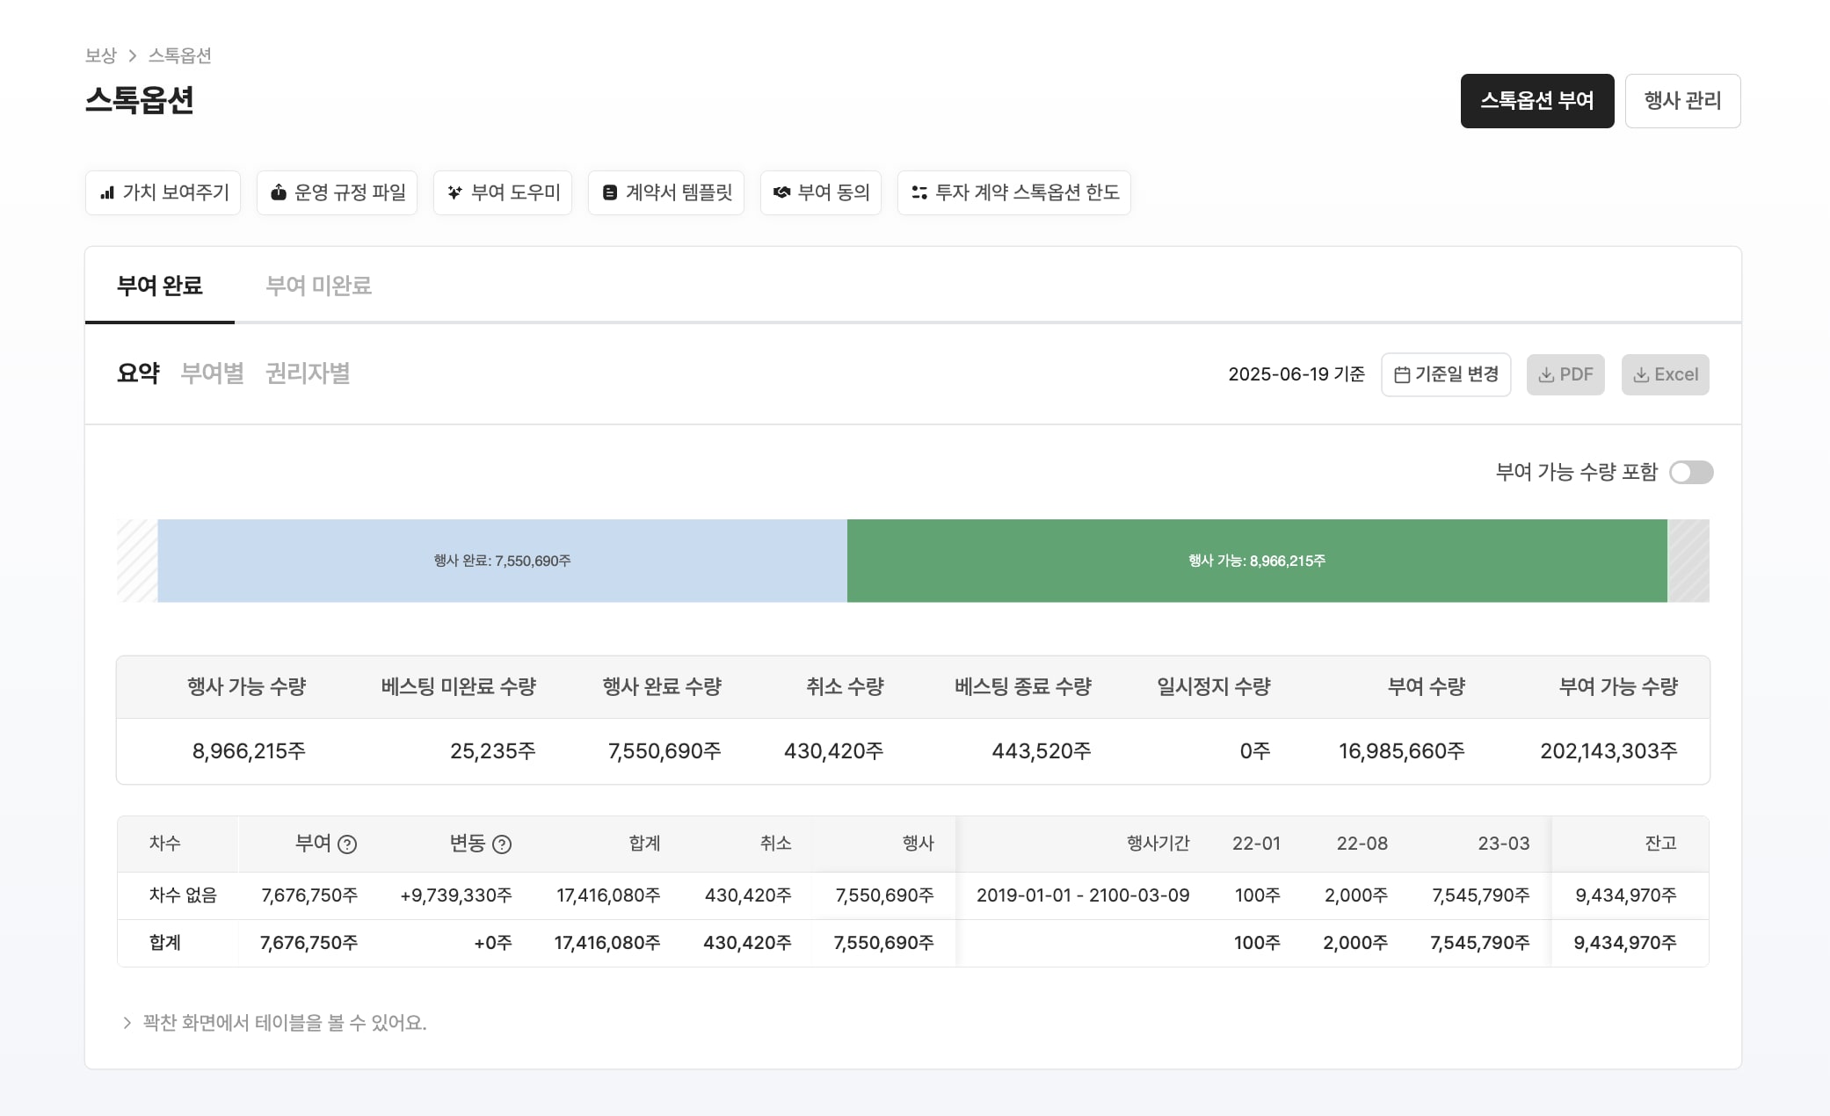Click sparkle icon on 부여 도우미
This screenshot has height=1116, width=1830.
tap(454, 192)
